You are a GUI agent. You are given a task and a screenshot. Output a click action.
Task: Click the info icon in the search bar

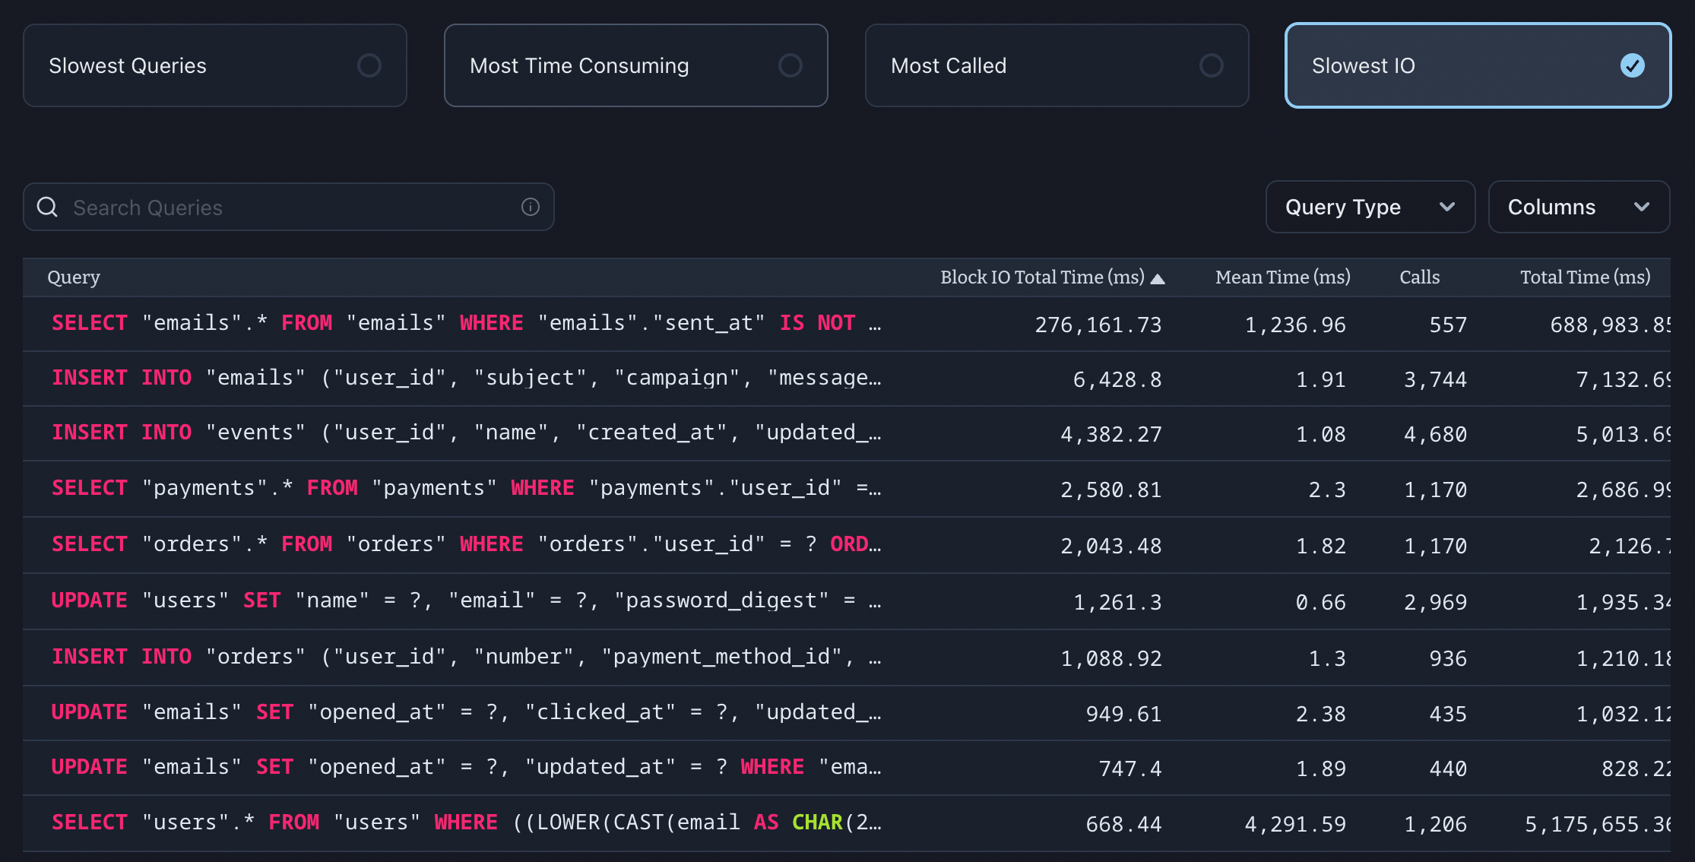click(530, 207)
